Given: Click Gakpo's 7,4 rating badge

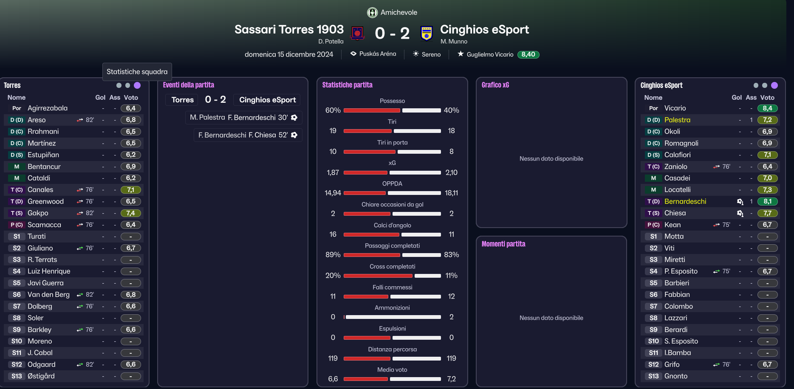Looking at the screenshot, I should pos(131,213).
